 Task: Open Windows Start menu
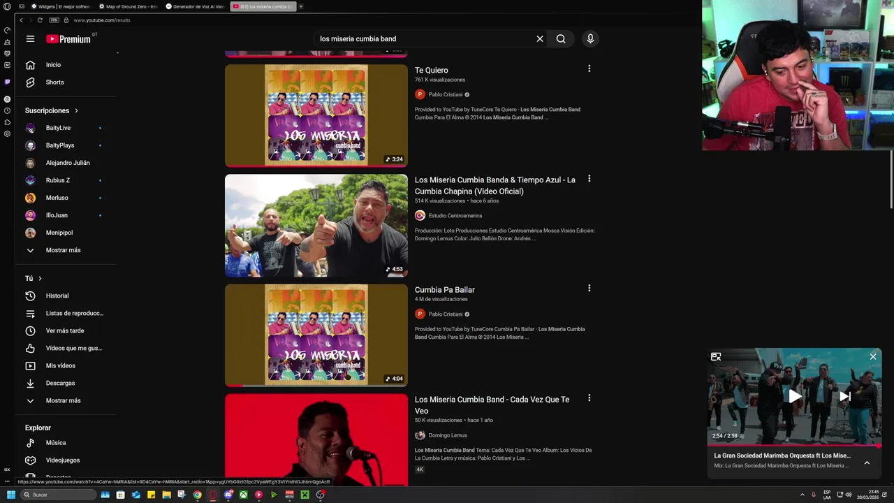(x=10, y=495)
